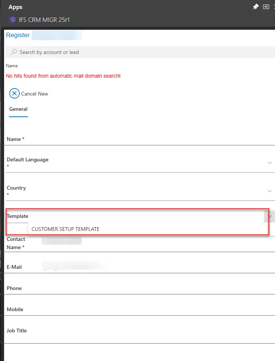This screenshot has height=361, width=275.
Task: Click the pop-out pane icon
Action: [266, 7]
